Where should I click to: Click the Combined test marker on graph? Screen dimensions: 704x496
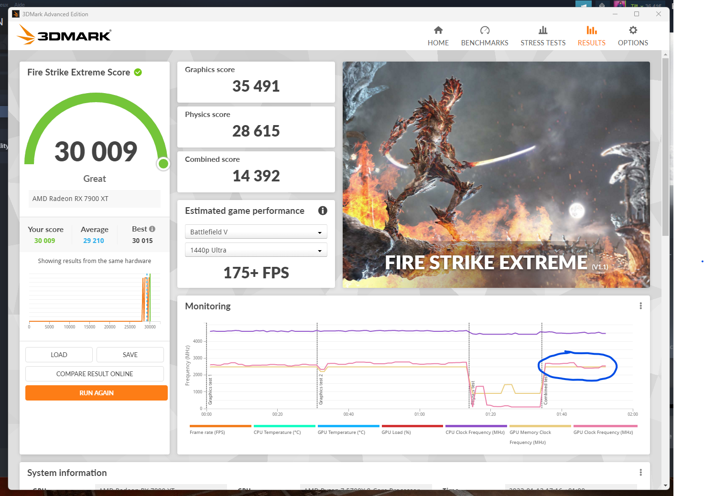[545, 390]
